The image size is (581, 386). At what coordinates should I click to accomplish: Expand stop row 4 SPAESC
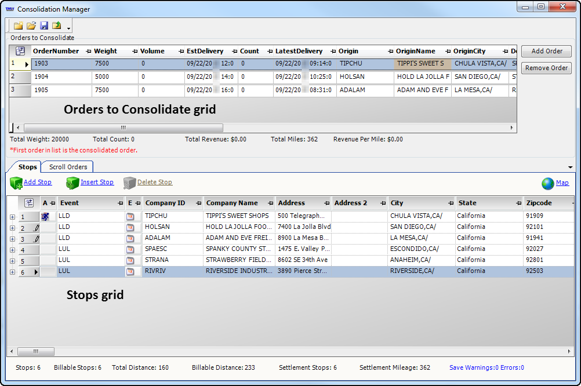coord(13,250)
